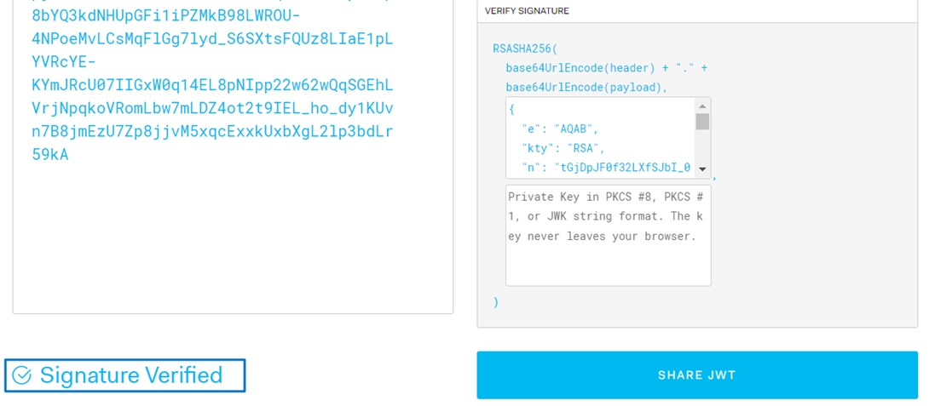Click the public key scroll up arrow
Image resolution: width=929 pixels, height=406 pixels.
click(702, 106)
